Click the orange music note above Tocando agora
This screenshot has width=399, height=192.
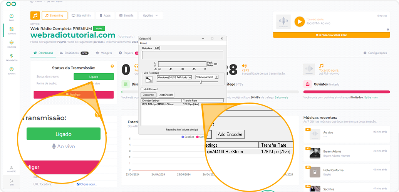pyautogui.click(x=321, y=66)
